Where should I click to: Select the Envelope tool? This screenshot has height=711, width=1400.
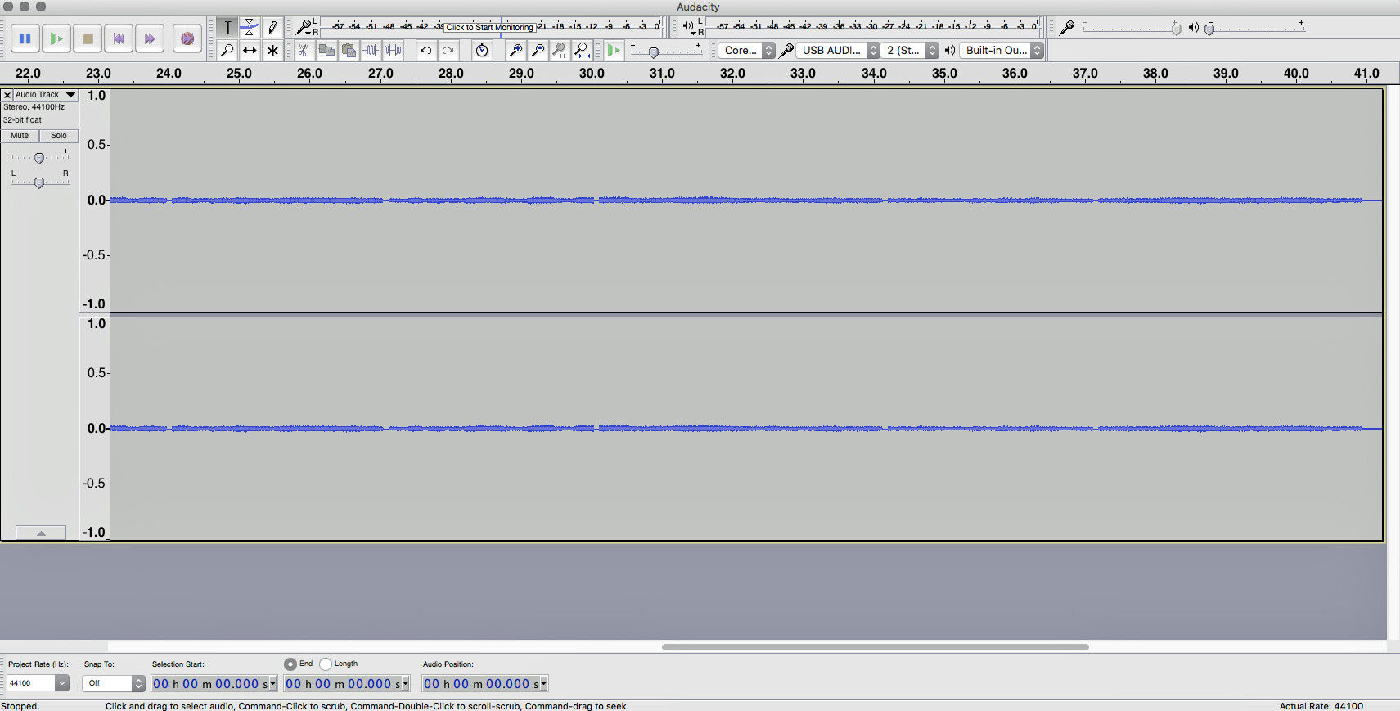pos(250,28)
